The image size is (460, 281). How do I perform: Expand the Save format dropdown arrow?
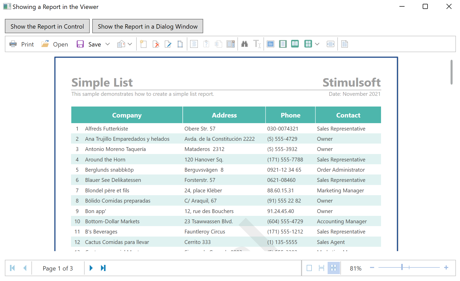click(108, 44)
